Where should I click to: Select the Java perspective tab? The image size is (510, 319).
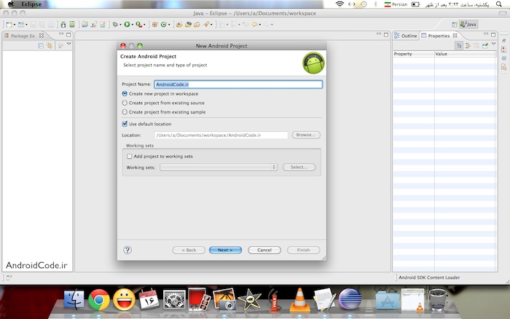tap(468, 24)
